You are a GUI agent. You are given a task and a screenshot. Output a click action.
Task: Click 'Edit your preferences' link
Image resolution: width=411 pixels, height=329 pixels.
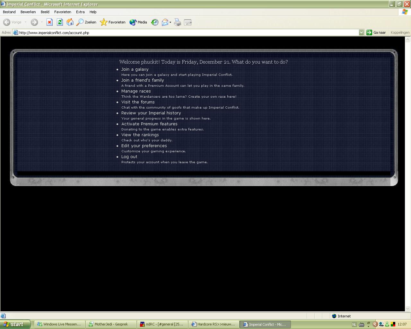[x=144, y=146]
